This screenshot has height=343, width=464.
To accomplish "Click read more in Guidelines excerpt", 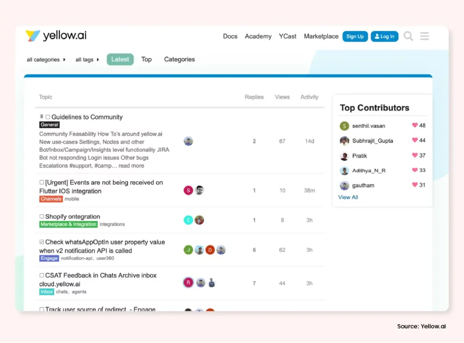I will pos(131,166).
